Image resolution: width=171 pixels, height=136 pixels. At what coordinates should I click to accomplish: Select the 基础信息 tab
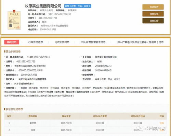[x=12, y=42]
